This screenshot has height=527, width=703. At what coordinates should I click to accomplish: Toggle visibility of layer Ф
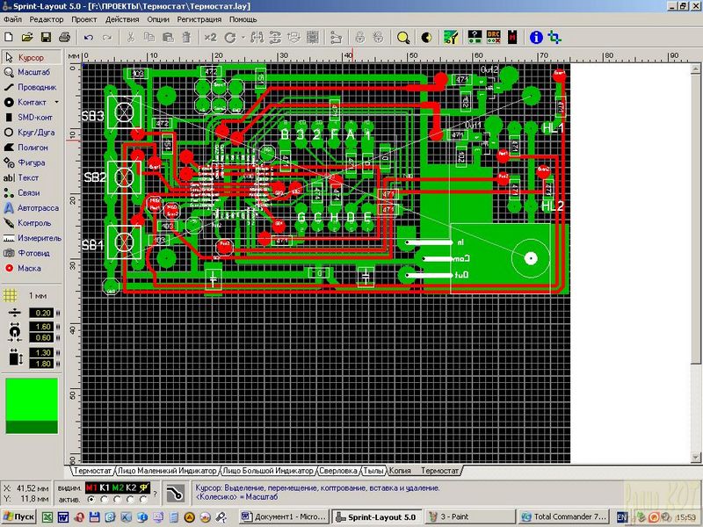click(x=144, y=488)
